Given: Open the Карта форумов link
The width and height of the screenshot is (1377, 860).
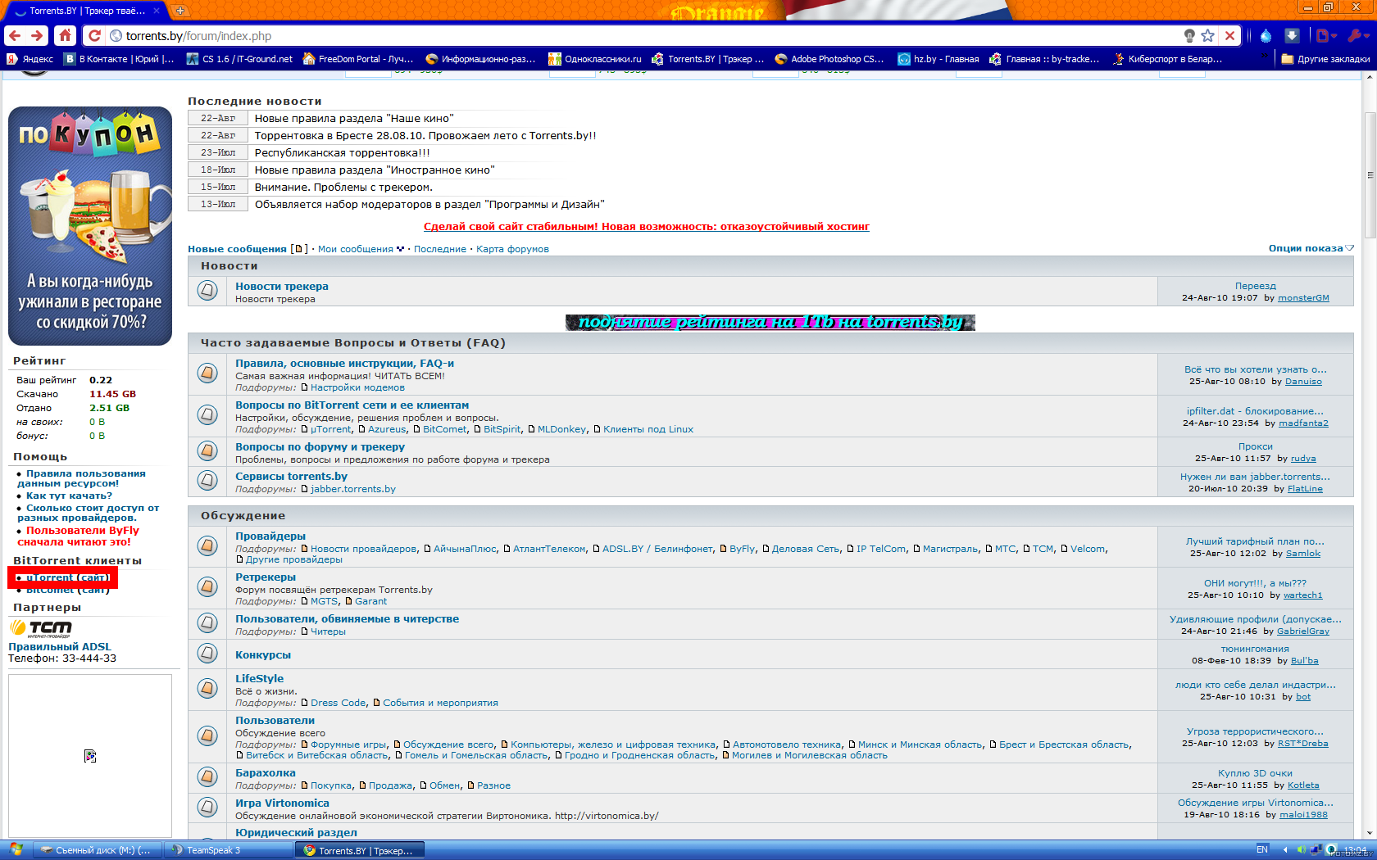Looking at the screenshot, I should [x=512, y=249].
